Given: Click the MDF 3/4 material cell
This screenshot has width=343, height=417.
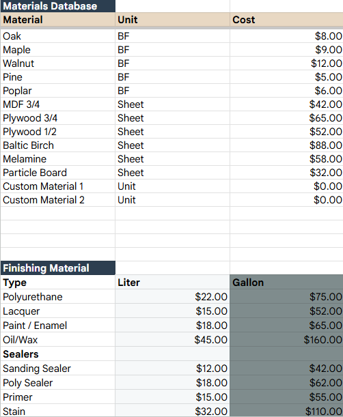Looking at the screenshot, I should (58, 104).
